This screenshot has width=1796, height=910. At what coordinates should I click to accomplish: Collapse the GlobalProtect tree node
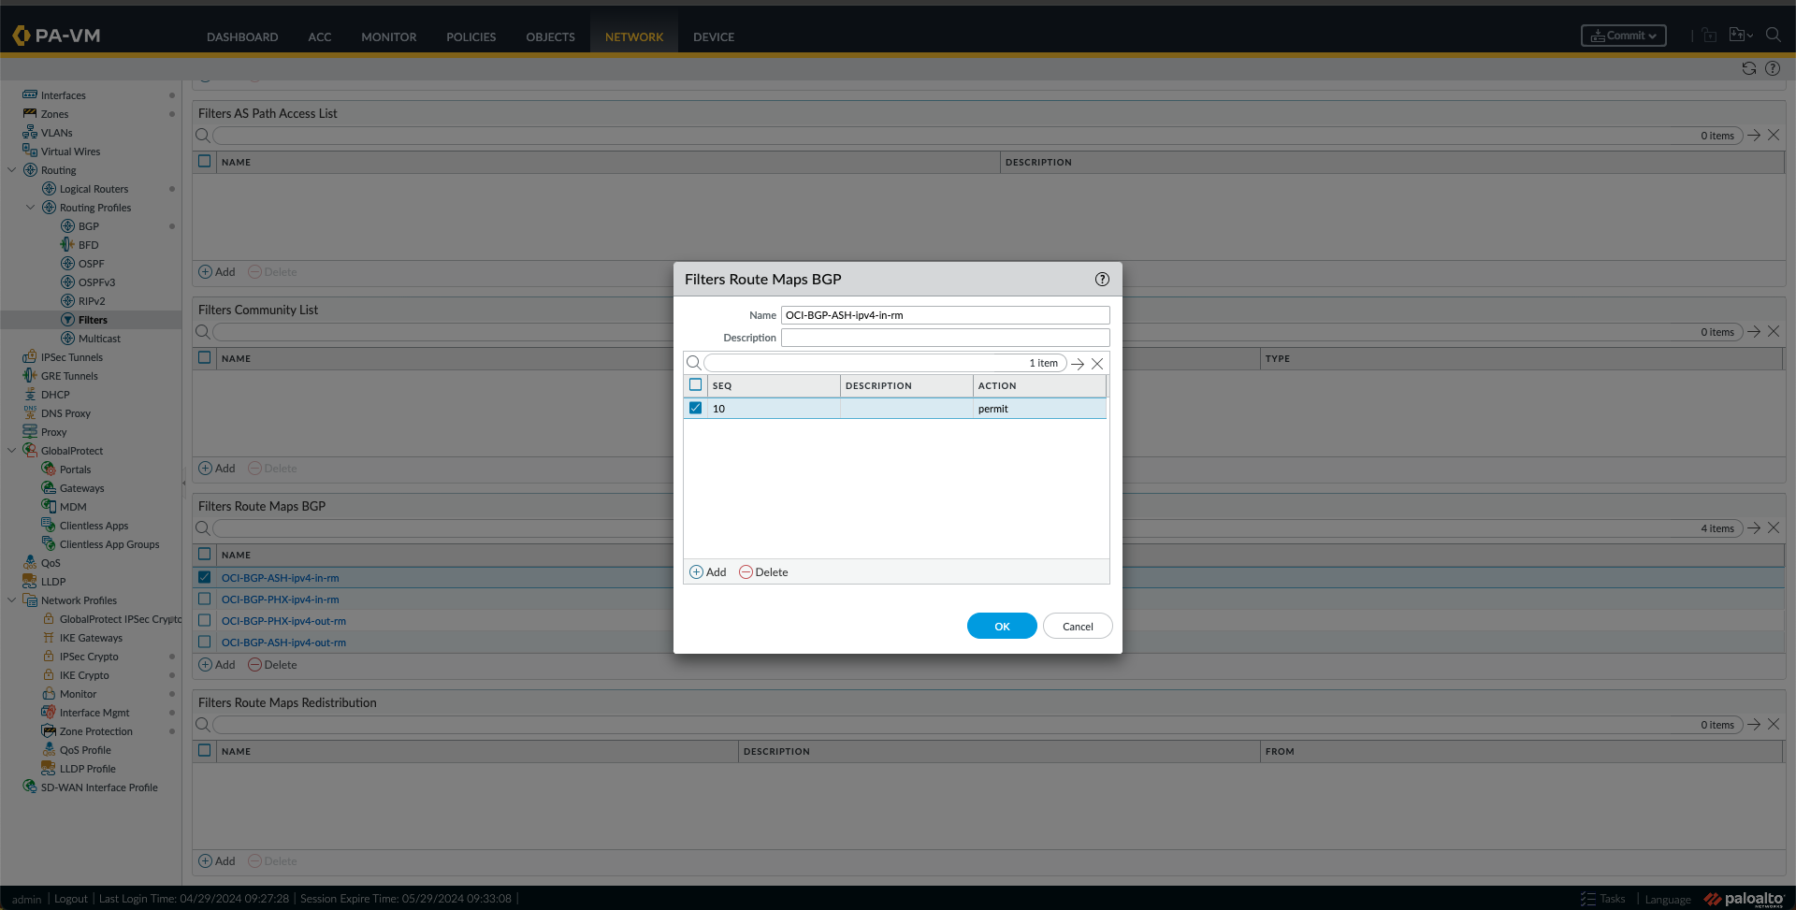point(12,451)
